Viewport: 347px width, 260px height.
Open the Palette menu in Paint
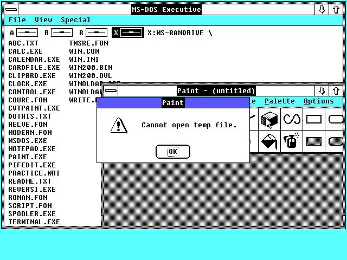[x=280, y=101]
